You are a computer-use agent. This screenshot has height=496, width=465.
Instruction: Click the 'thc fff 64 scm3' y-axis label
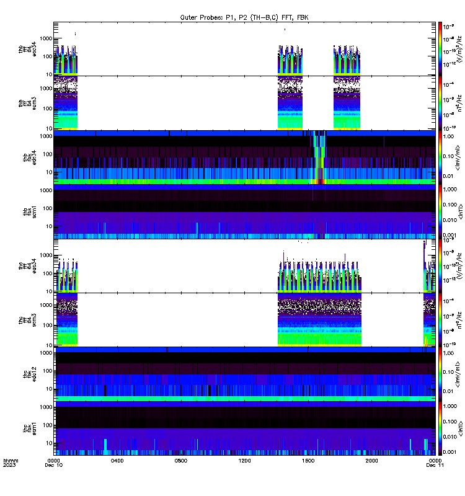(27, 320)
